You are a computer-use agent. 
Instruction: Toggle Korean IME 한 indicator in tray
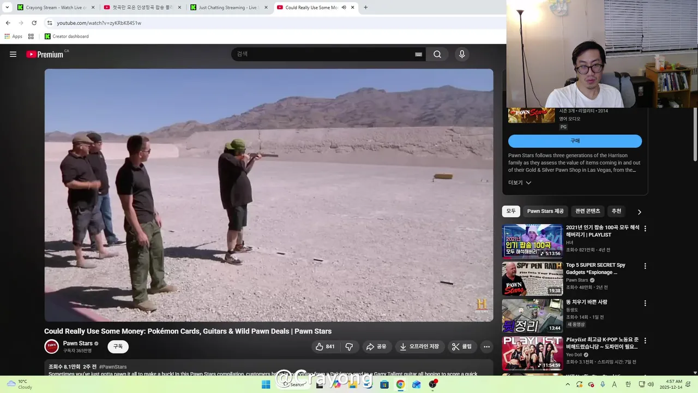(628, 384)
